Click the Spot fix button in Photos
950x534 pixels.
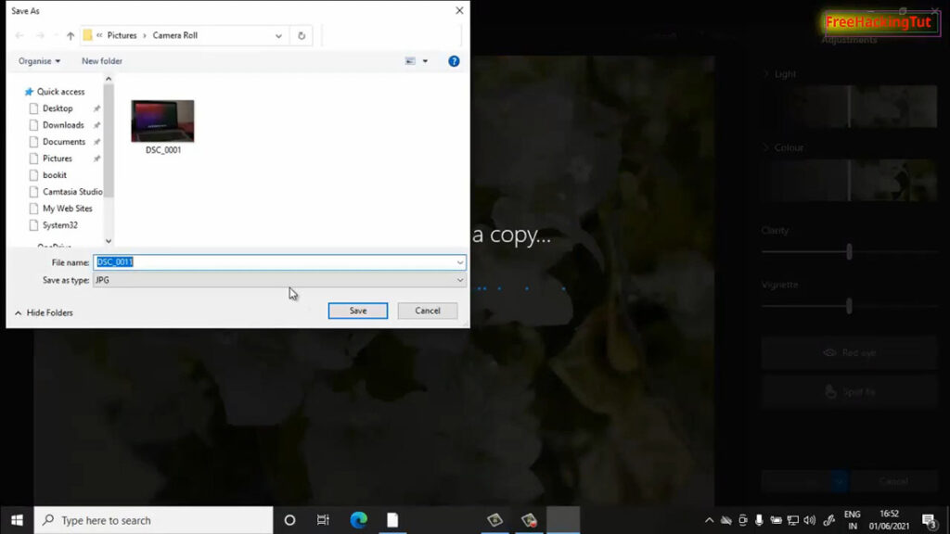850,392
